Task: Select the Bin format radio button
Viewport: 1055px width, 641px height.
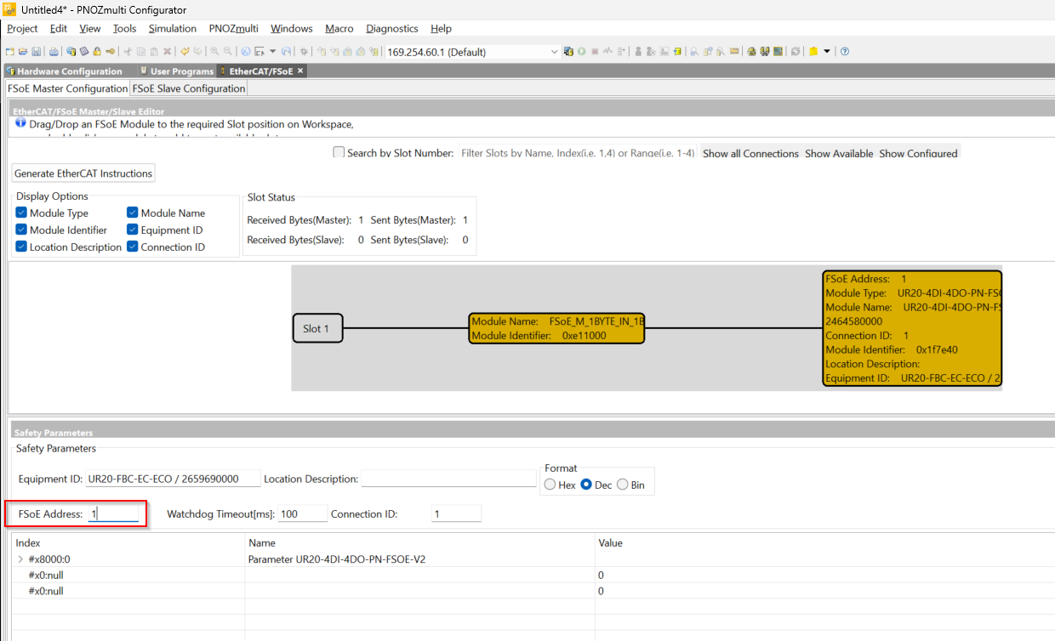Action: coord(623,485)
